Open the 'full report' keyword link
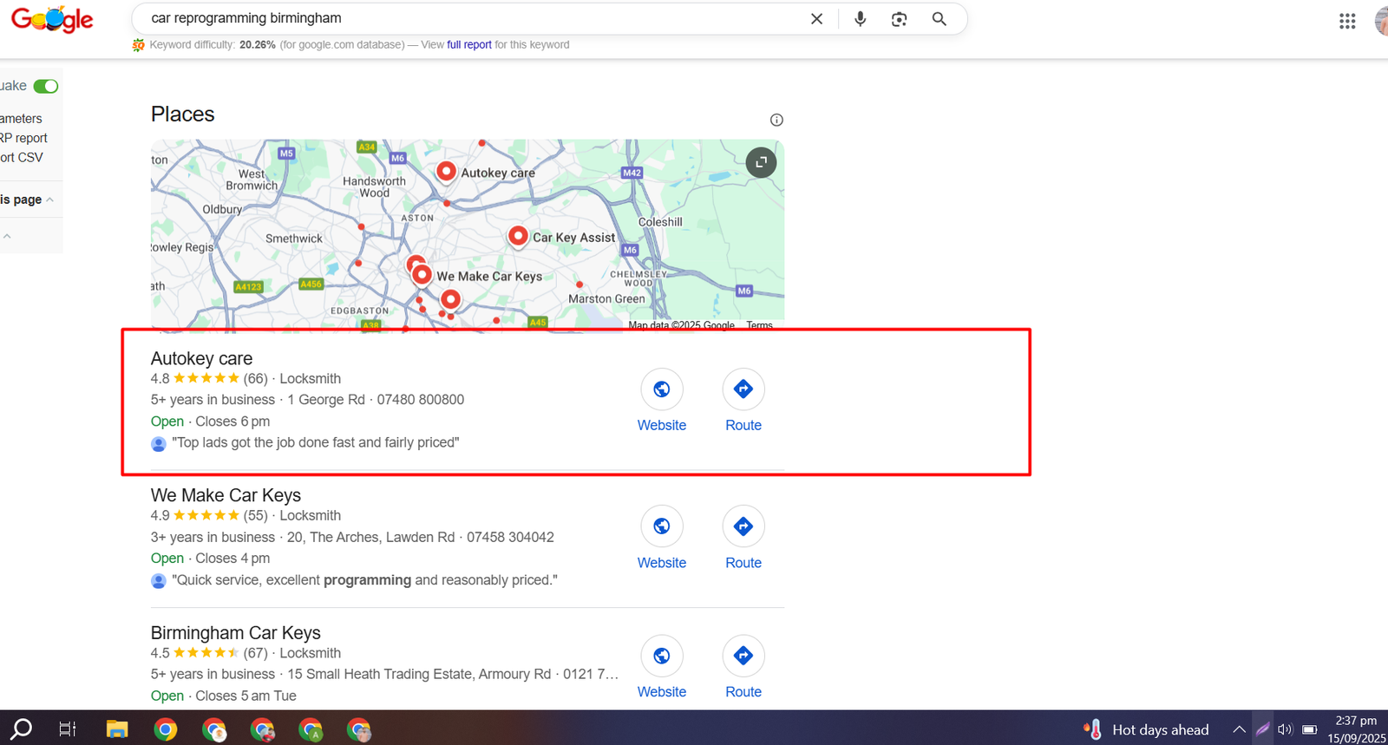1388x745 pixels. click(468, 45)
